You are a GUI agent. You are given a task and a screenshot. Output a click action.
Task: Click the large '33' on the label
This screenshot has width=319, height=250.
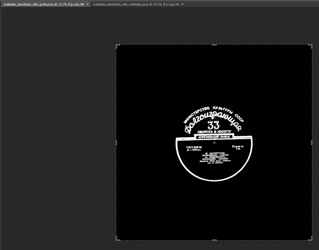(x=213, y=125)
